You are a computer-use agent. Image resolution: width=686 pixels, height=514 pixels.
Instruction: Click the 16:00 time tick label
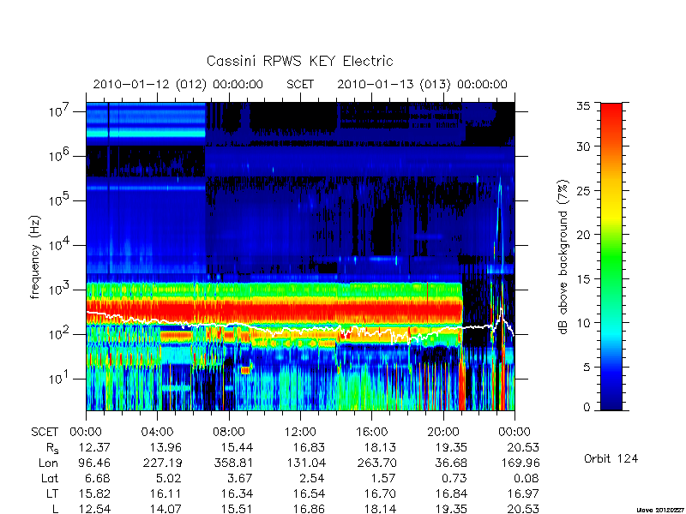tap(371, 433)
